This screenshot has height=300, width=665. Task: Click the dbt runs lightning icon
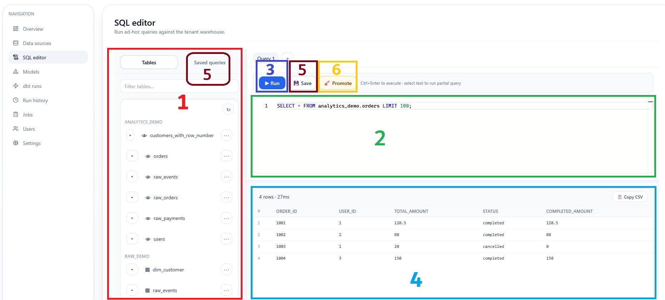[x=16, y=86]
